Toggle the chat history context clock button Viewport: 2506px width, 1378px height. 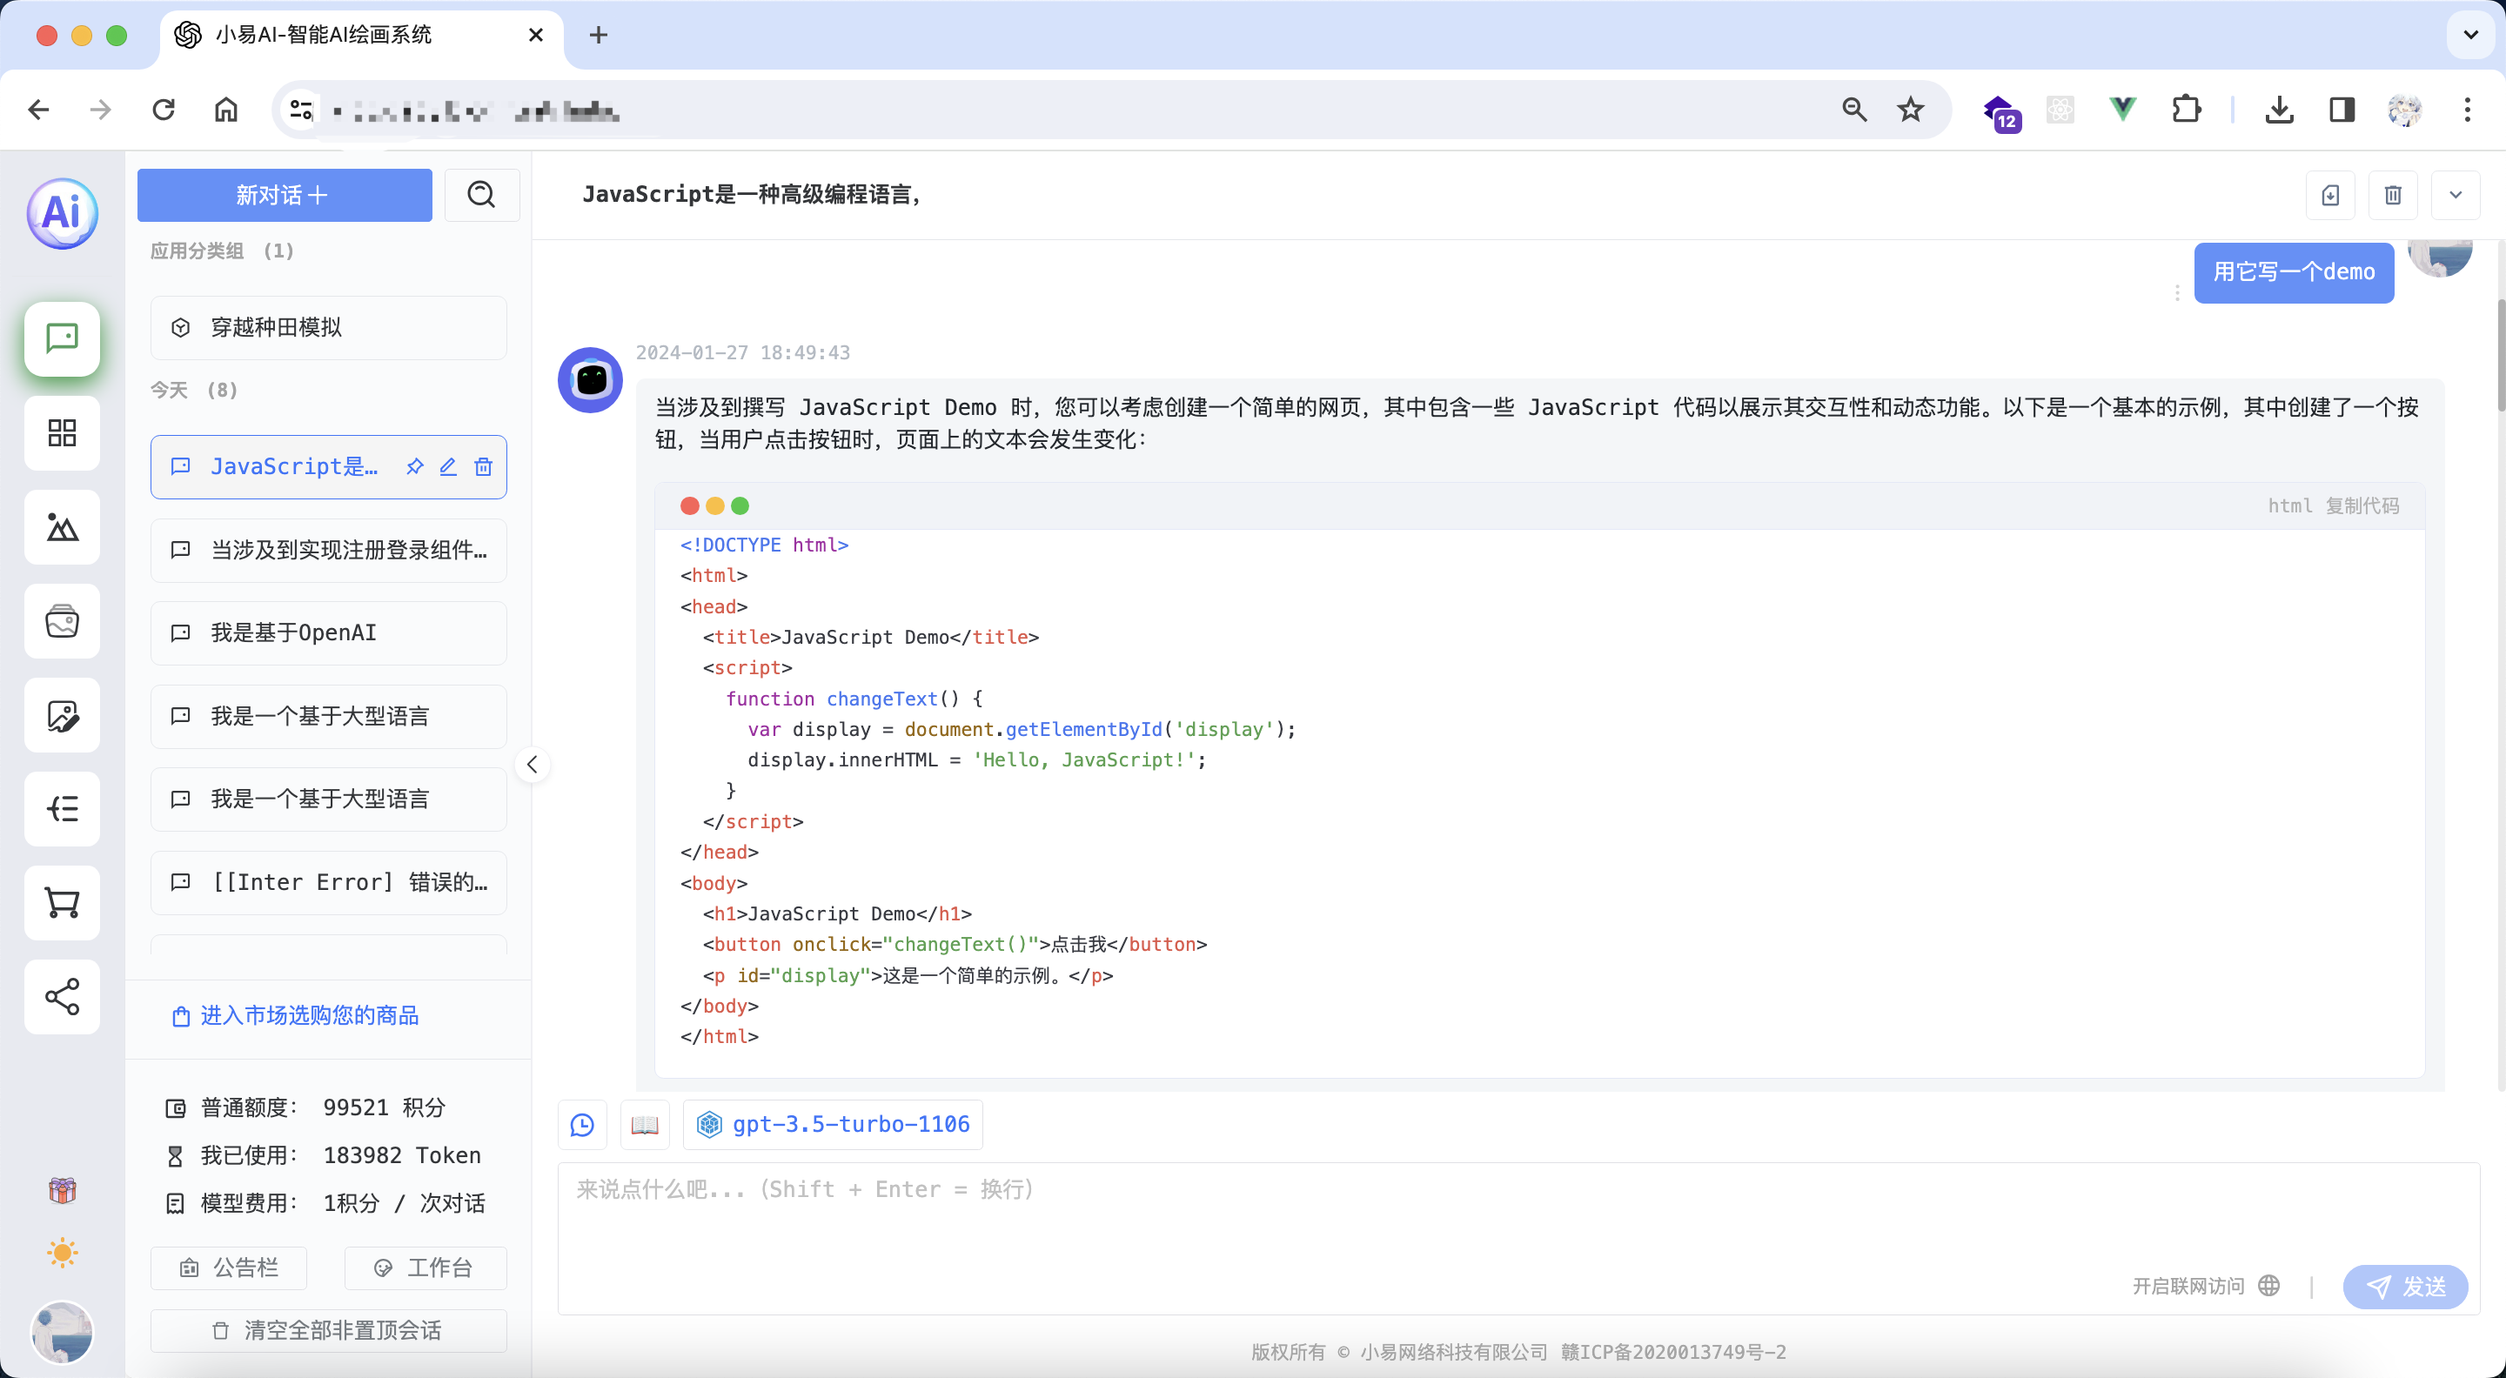point(582,1125)
